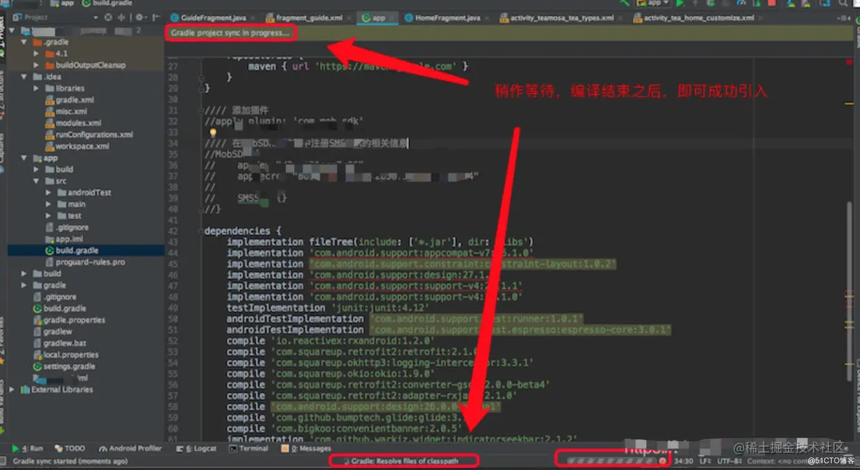Close the activity_tea_home_customize.xml tab
The height and width of the screenshot is (470, 860).
(761, 18)
